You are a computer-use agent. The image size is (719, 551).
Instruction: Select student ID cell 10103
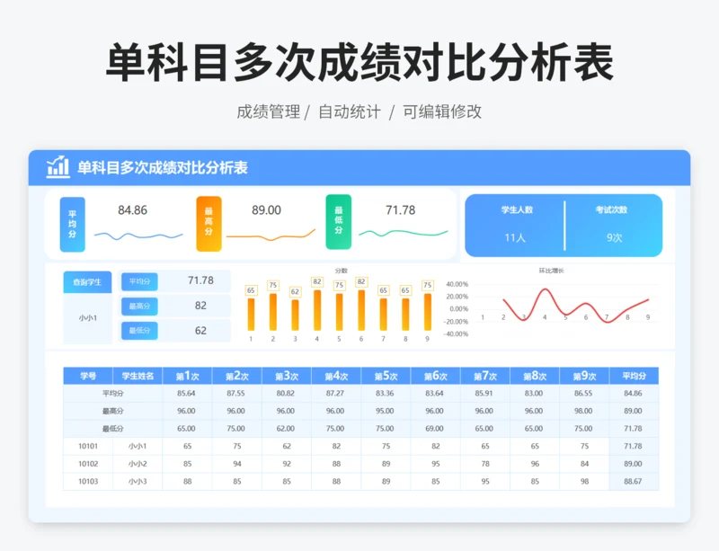click(x=88, y=481)
